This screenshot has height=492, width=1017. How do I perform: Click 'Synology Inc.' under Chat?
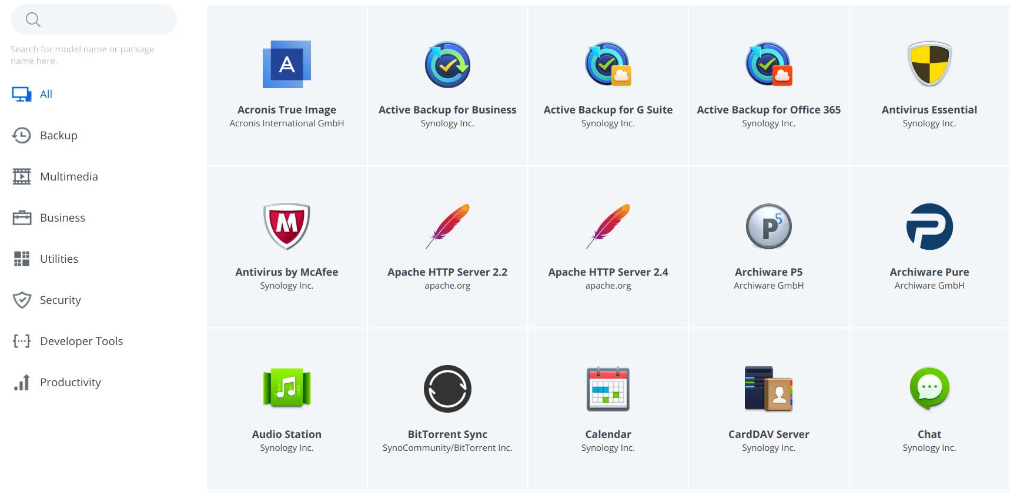[x=929, y=447]
